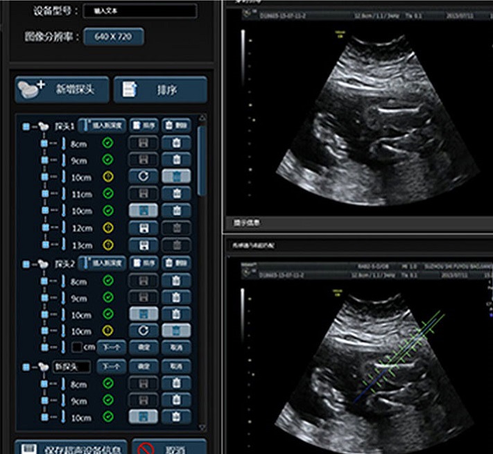The height and width of the screenshot is (454, 493).
Task: Click the refresh icon in 探头2's 10cm row
Action: pyautogui.click(x=142, y=331)
